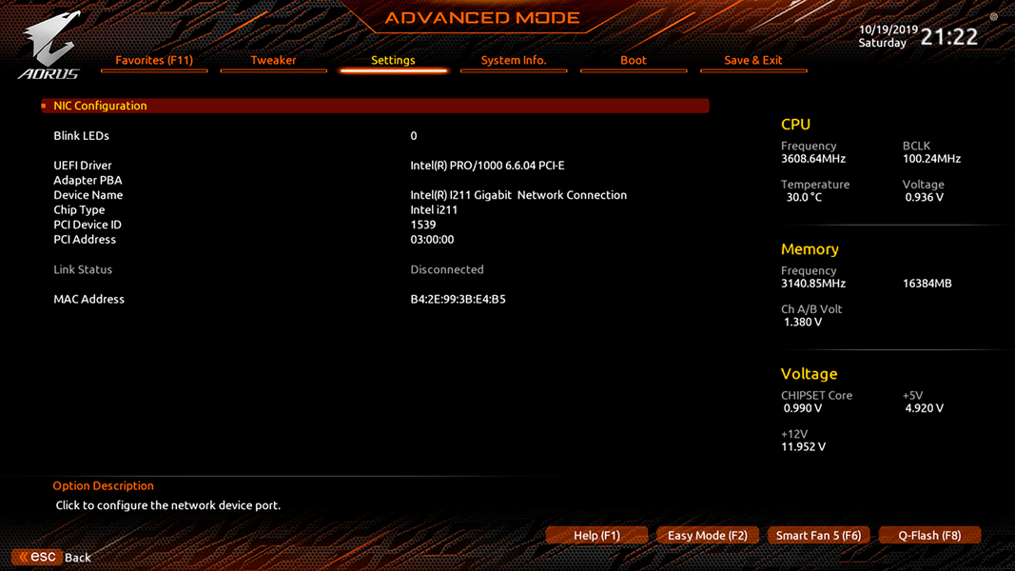Image resolution: width=1015 pixels, height=571 pixels.
Task: Click the PCI Device ID label
Action: 88,225
